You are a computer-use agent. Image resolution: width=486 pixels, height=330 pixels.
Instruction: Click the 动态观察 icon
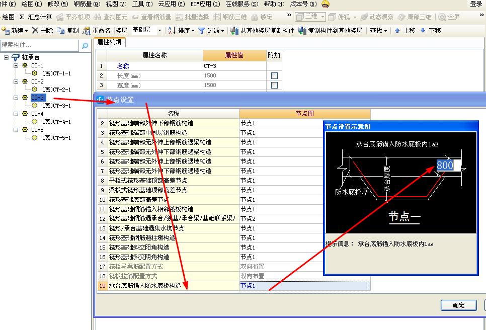pyautogui.click(x=364, y=17)
